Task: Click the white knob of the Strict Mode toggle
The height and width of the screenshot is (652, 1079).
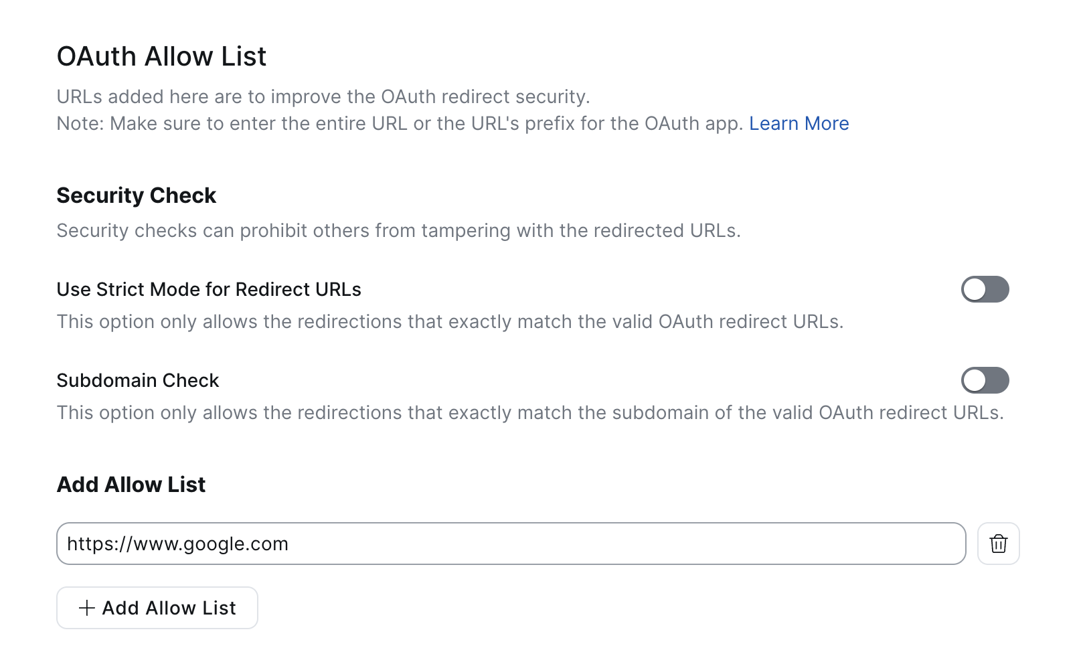Action: tap(975, 289)
